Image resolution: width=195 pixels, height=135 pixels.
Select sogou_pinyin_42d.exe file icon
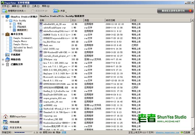point(41,98)
